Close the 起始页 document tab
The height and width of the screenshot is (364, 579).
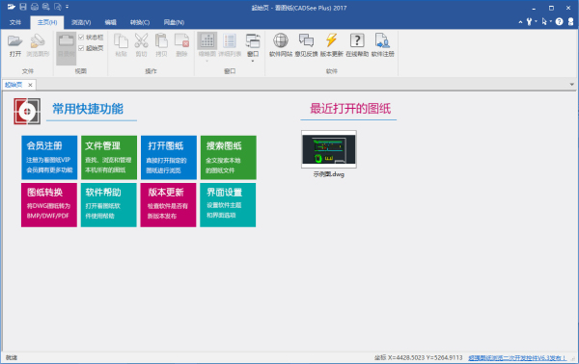(30, 85)
